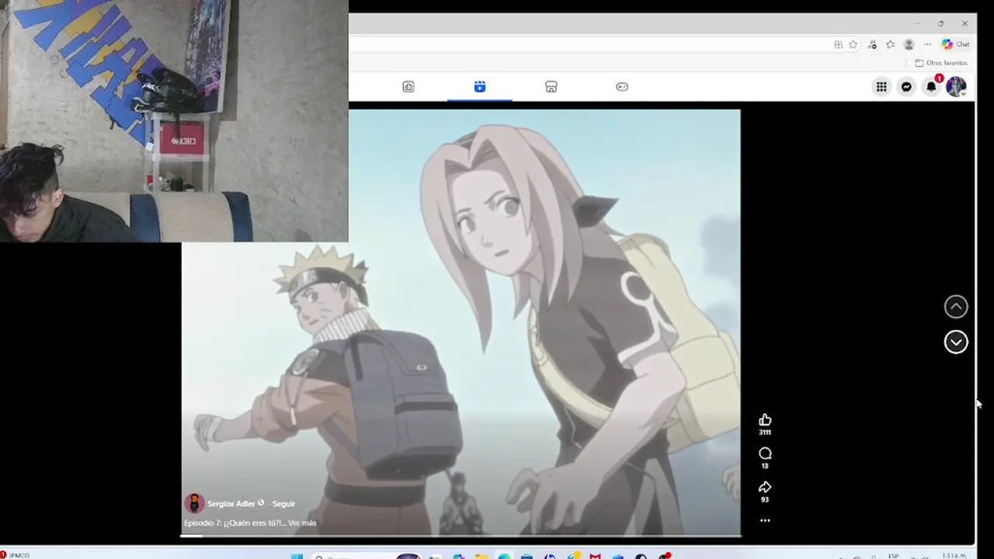
Task: Open the Facebook Video tab icon
Action: click(x=408, y=87)
